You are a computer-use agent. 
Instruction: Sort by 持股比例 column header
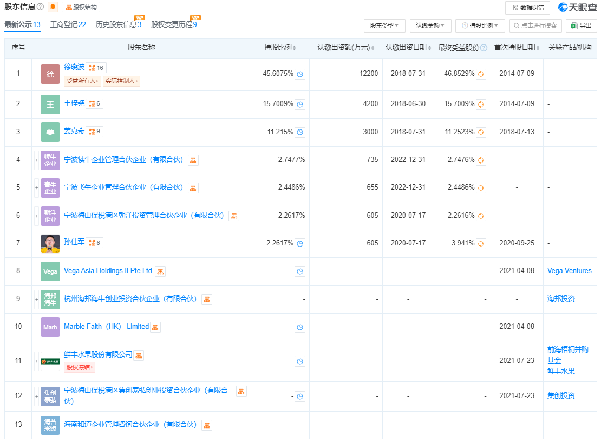280,48
